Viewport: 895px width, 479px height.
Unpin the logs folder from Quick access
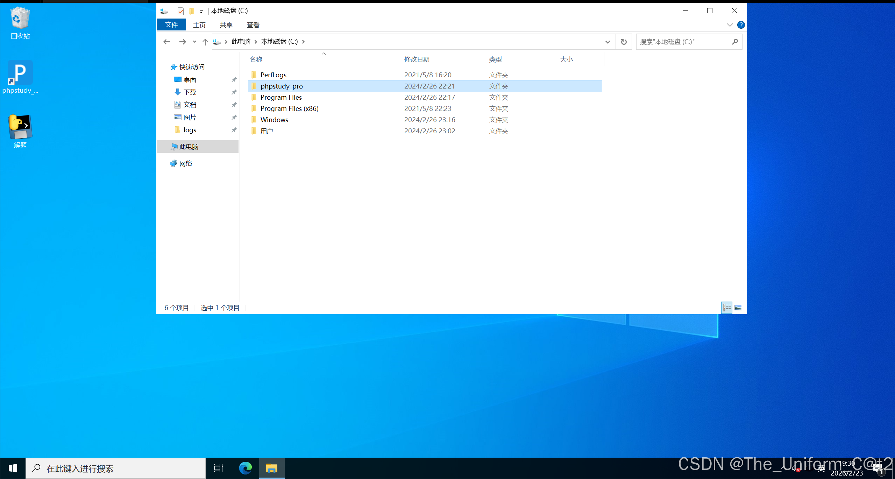(x=234, y=130)
